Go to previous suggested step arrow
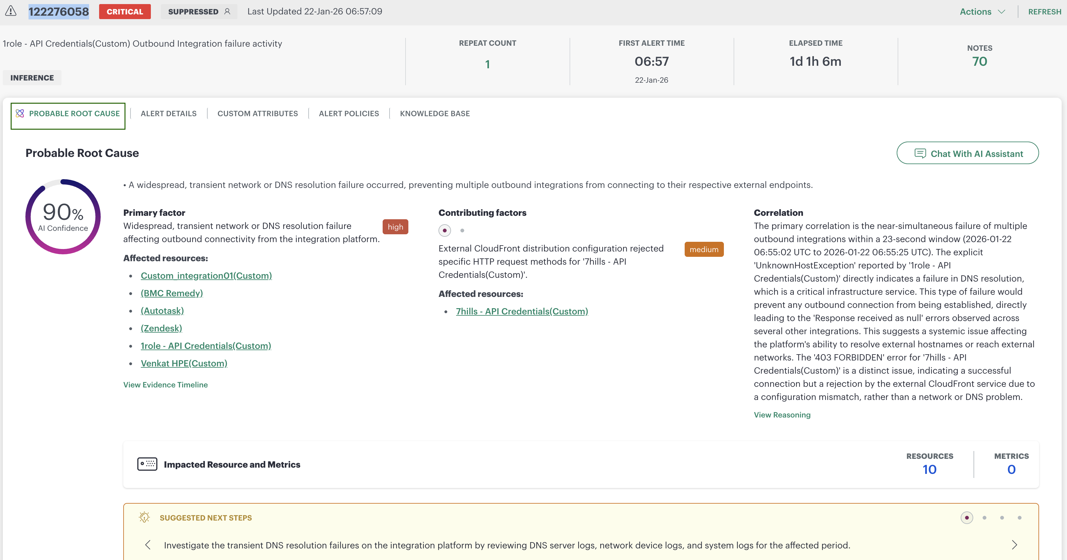This screenshot has height=560, width=1067. (148, 545)
